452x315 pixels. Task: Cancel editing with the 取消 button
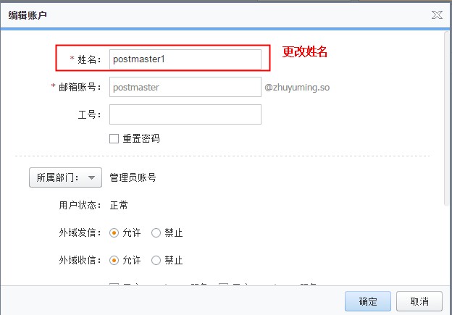(419, 301)
